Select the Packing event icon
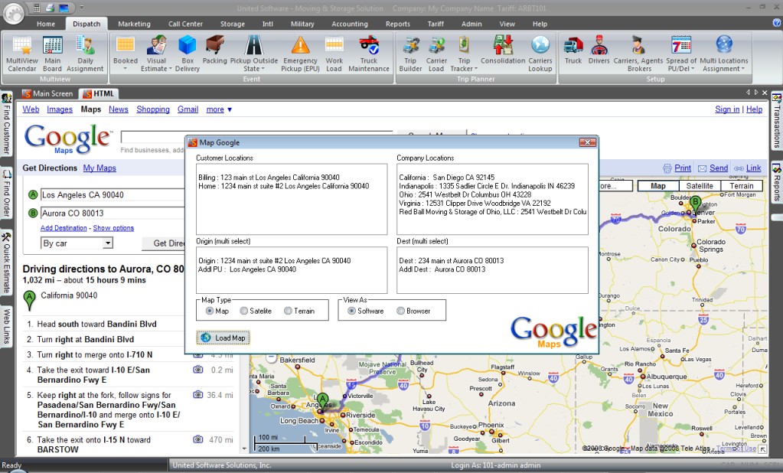Image resolution: width=783 pixels, height=473 pixels. coord(215,51)
